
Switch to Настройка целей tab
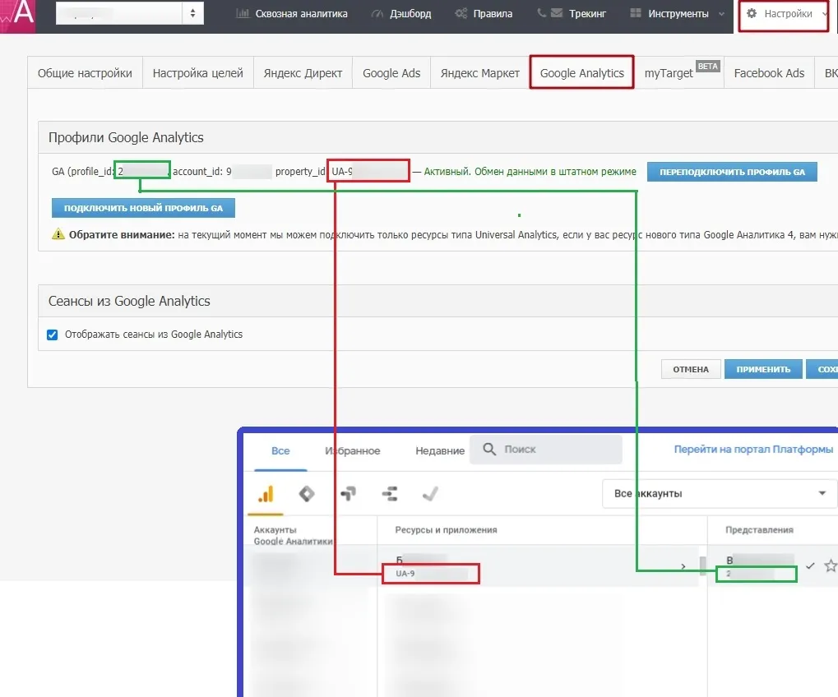[197, 73]
